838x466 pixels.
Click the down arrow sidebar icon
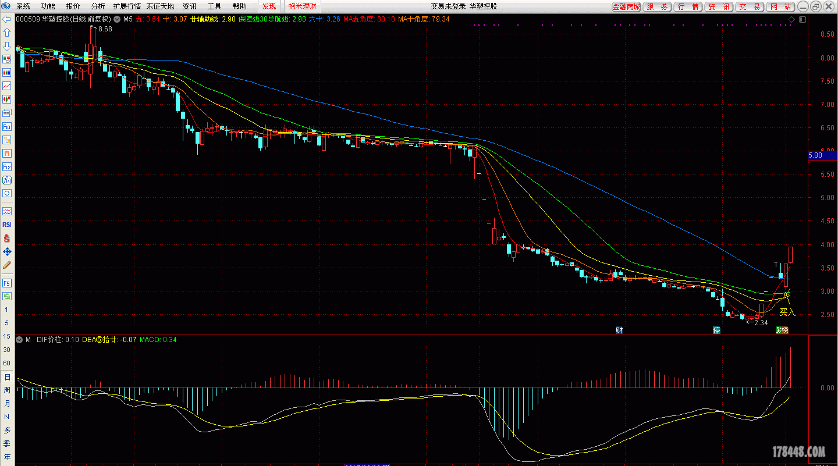(x=7, y=46)
